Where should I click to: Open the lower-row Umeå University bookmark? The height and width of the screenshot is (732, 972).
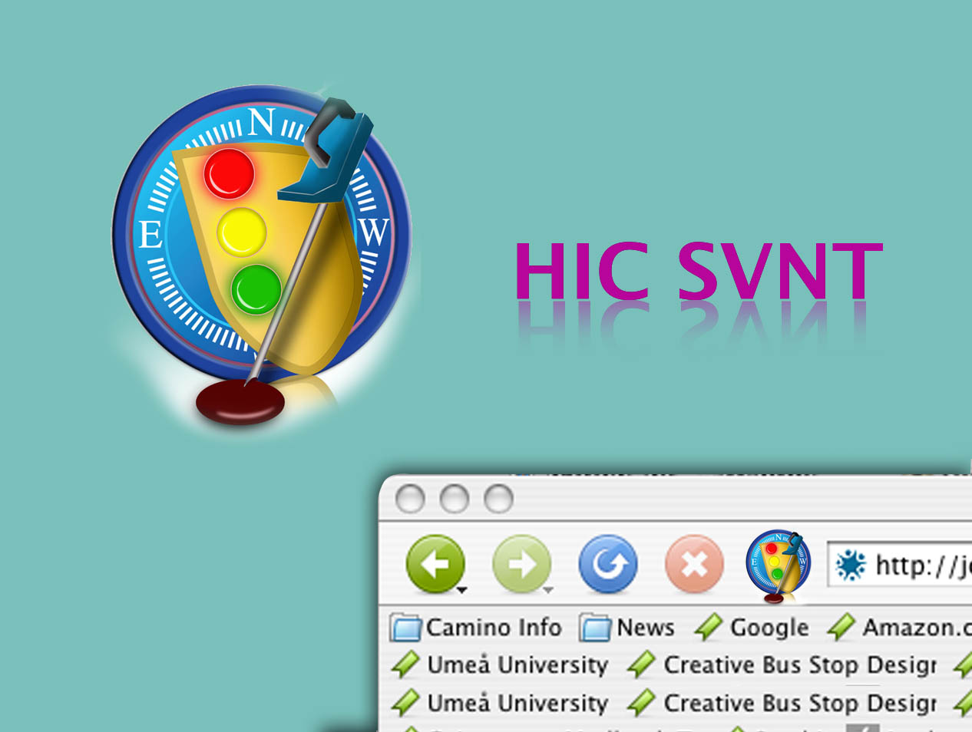tap(499, 703)
